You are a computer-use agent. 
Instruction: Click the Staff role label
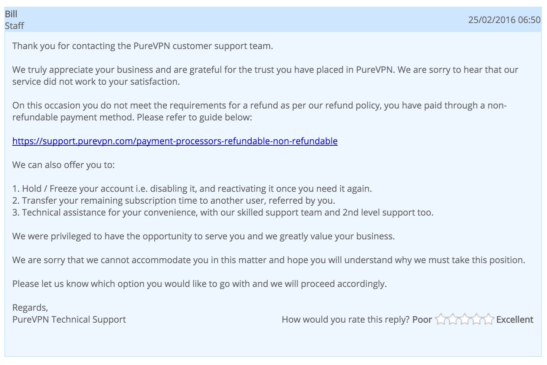(14, 26)
